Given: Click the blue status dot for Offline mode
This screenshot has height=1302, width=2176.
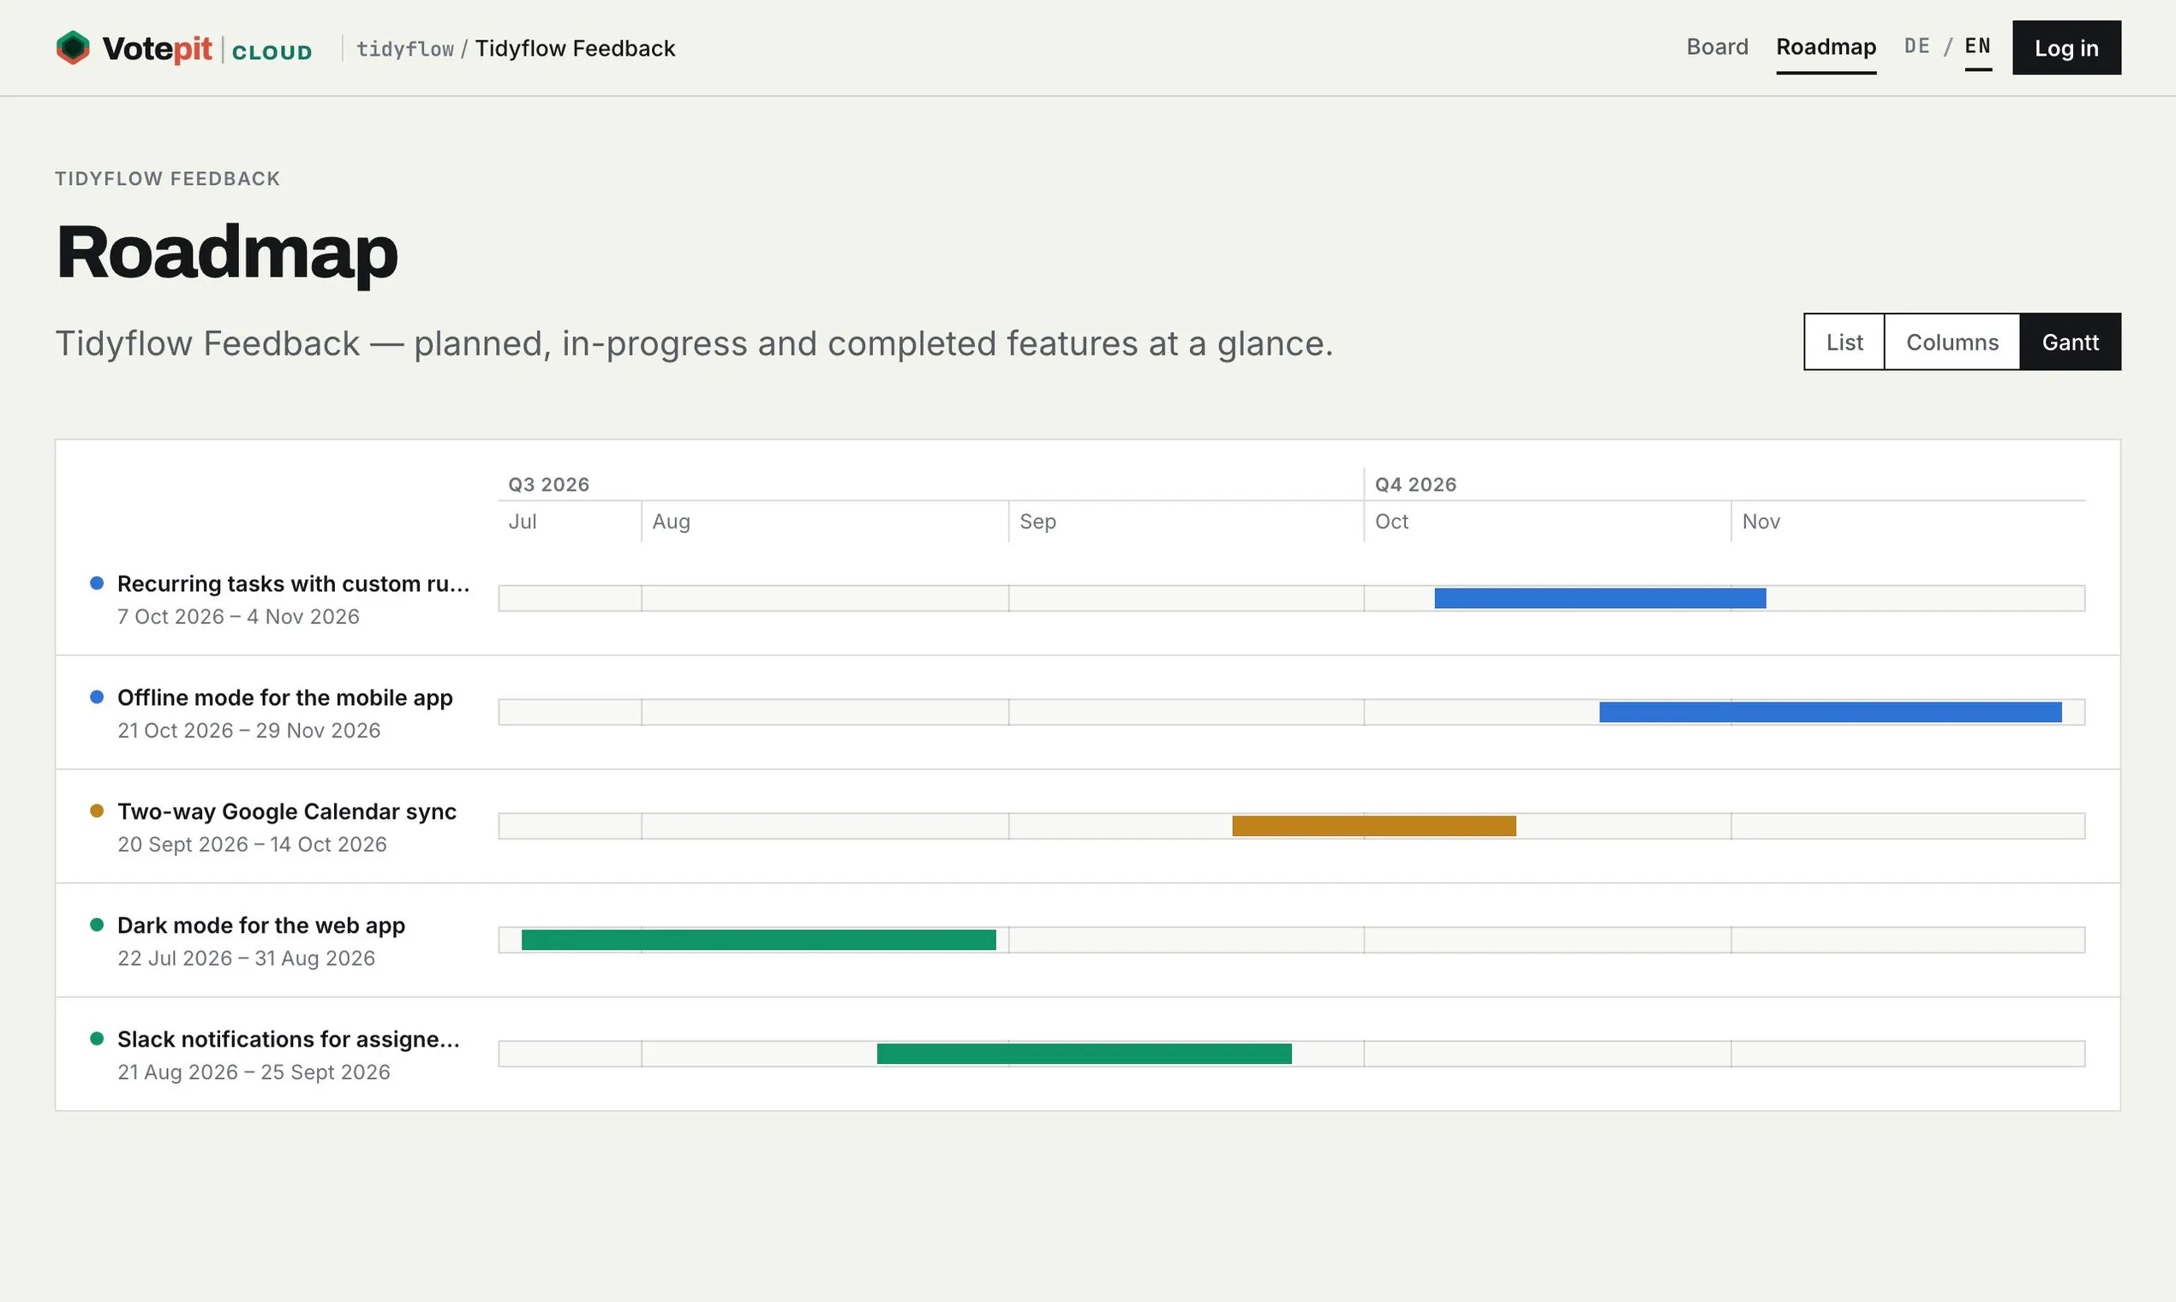Looking at the screenshot, I should [x=98, y=697].
